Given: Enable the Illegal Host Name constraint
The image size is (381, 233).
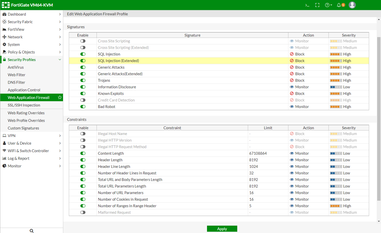Looking at the screenshot, I should tap(83, 134).
